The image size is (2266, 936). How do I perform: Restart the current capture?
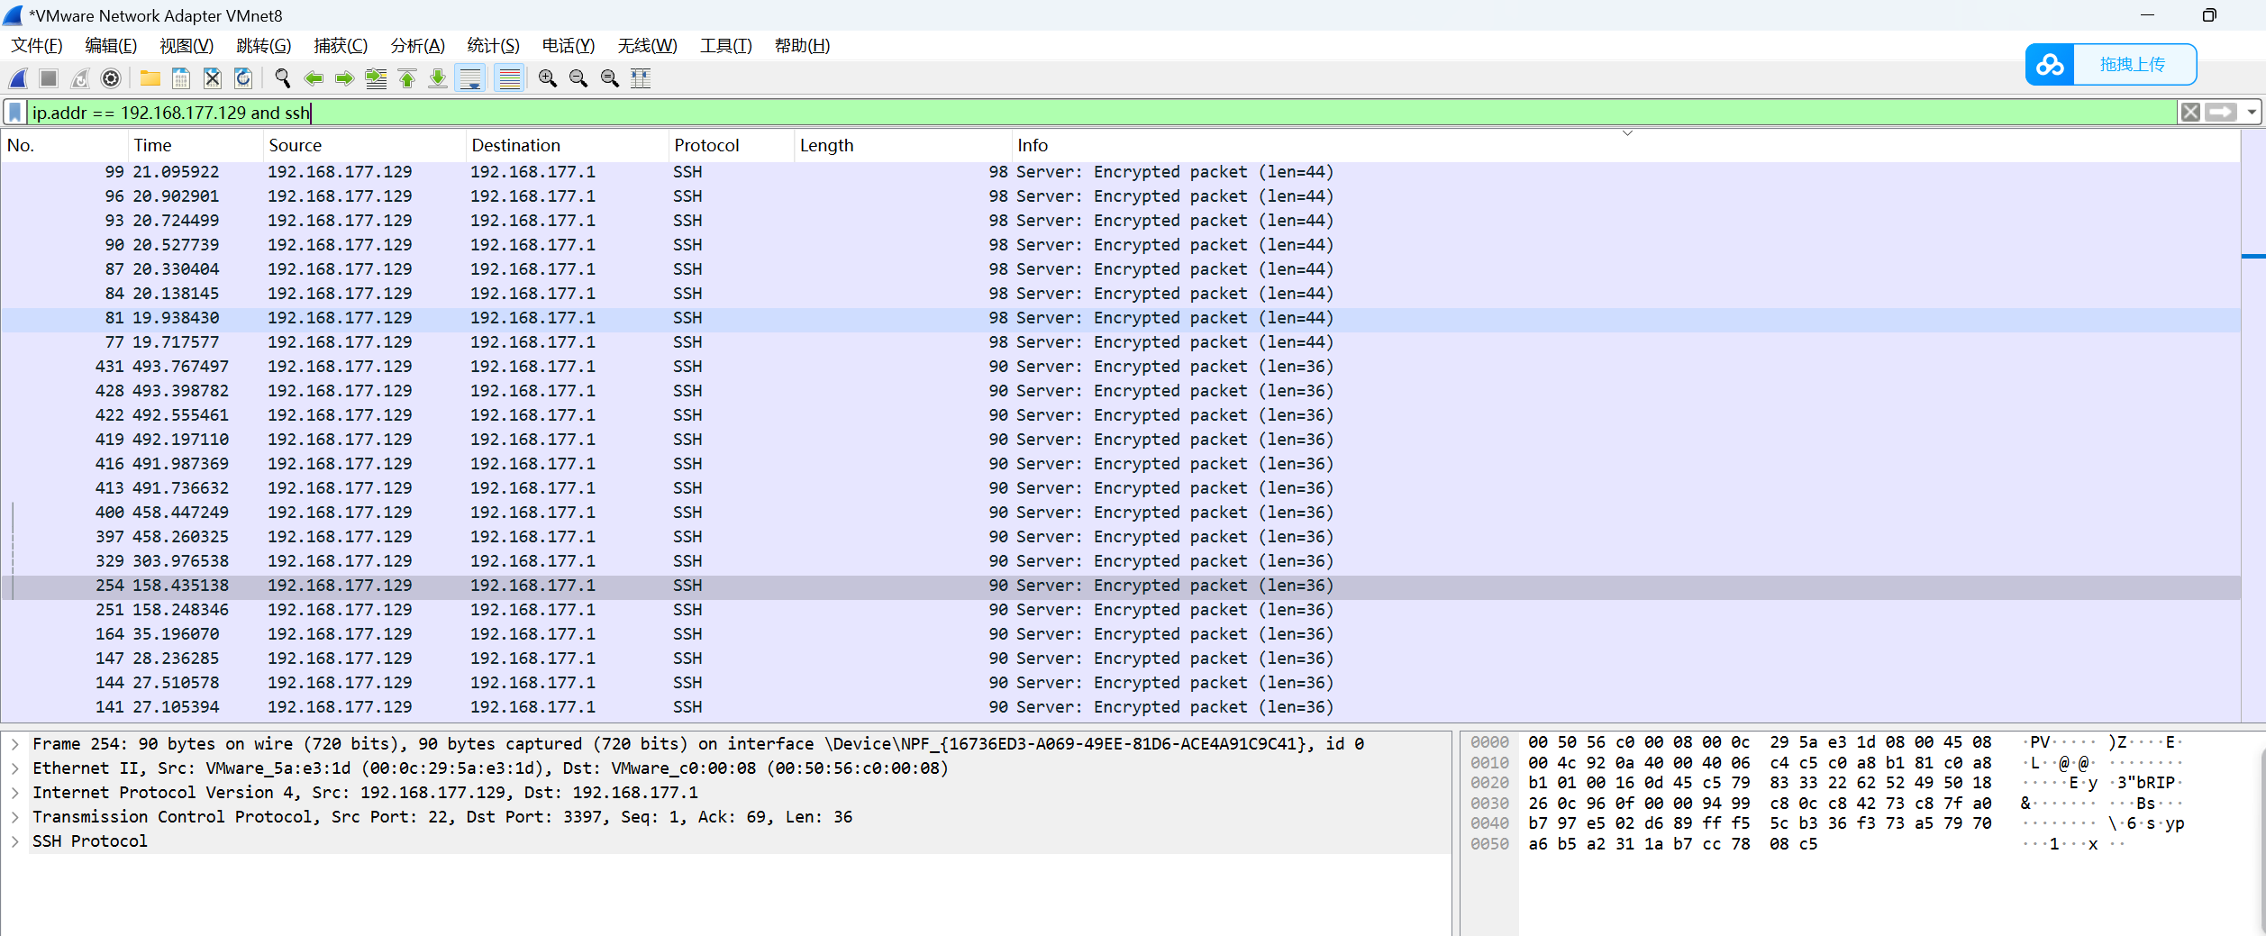pos(80,78)
